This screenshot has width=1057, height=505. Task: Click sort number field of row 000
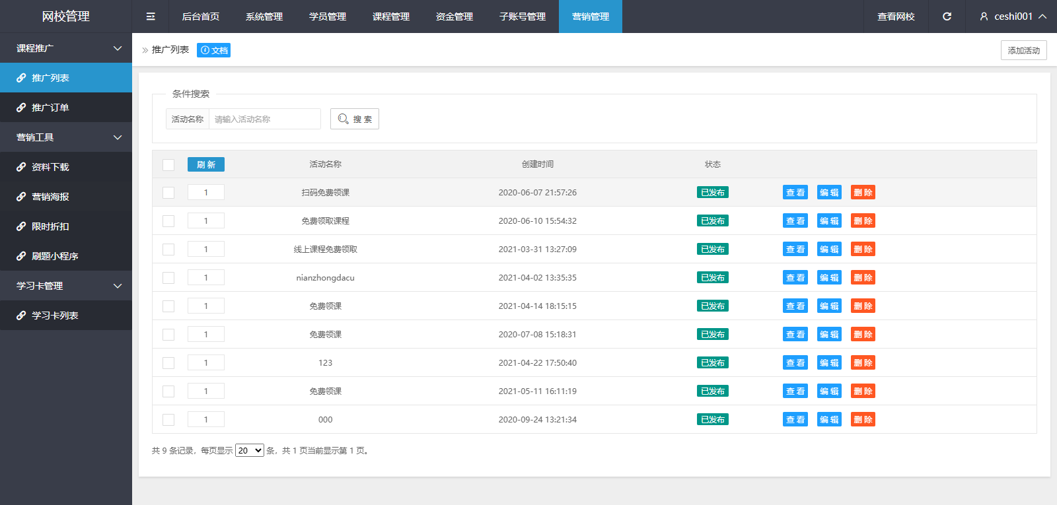pos(206,419)
